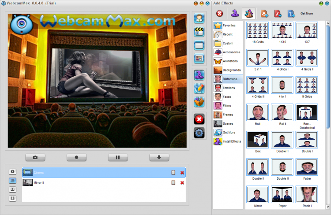The width and height of the screenshot is (331, 215).
Task: Open effects with the wizard hat icon
Action: tap(199, 75)
